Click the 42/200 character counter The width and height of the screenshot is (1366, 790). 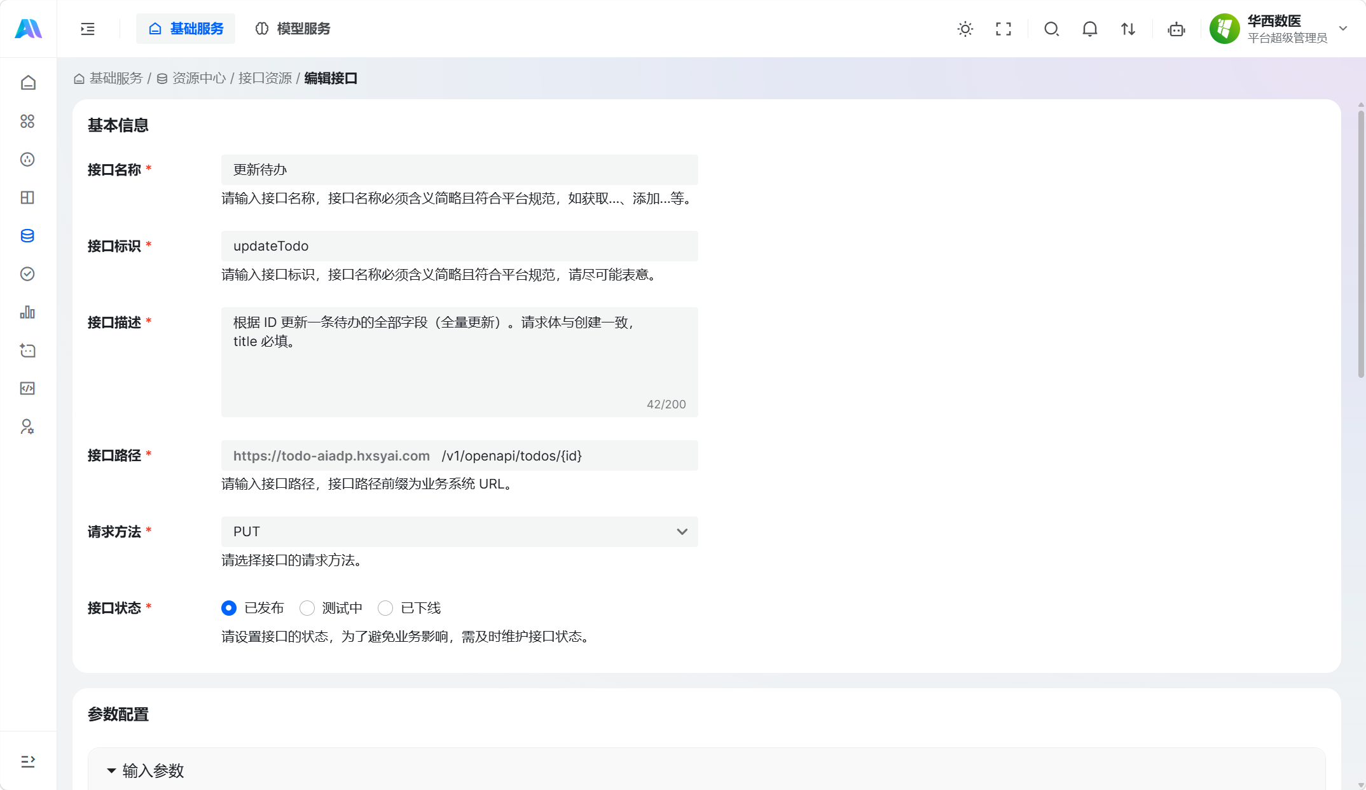point(666,404)
